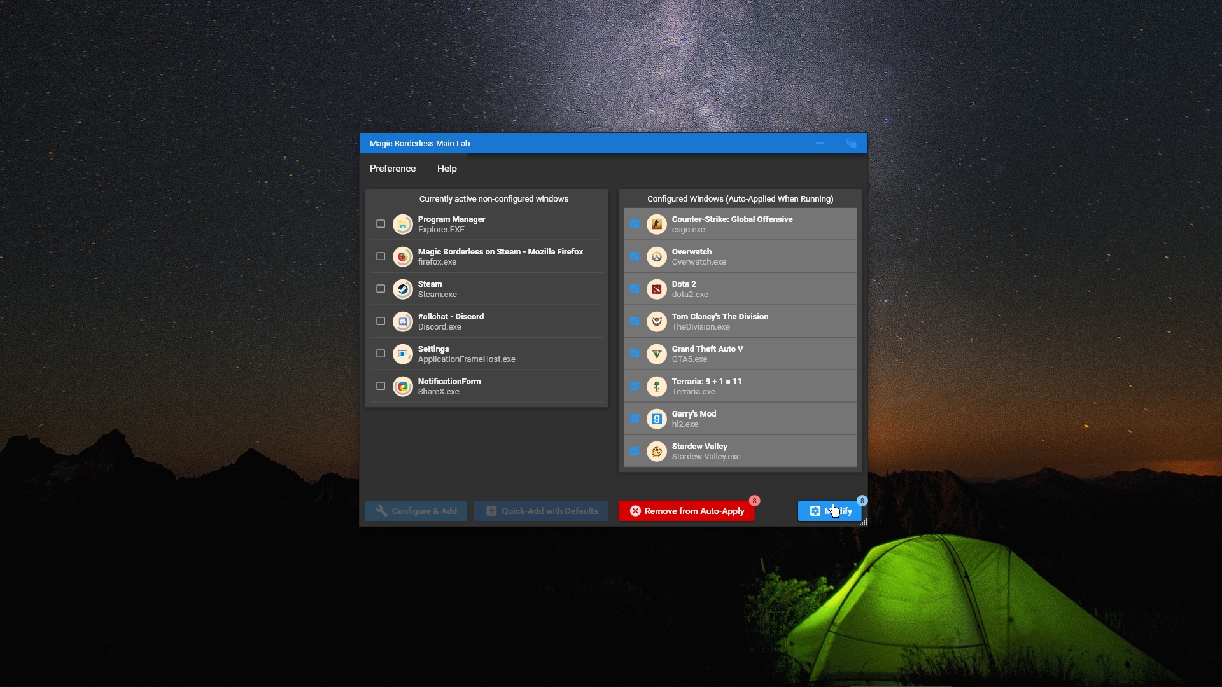Click the Overwatch game icon
This screenshot has width=1222, height=687.
[x=657, y=256]
